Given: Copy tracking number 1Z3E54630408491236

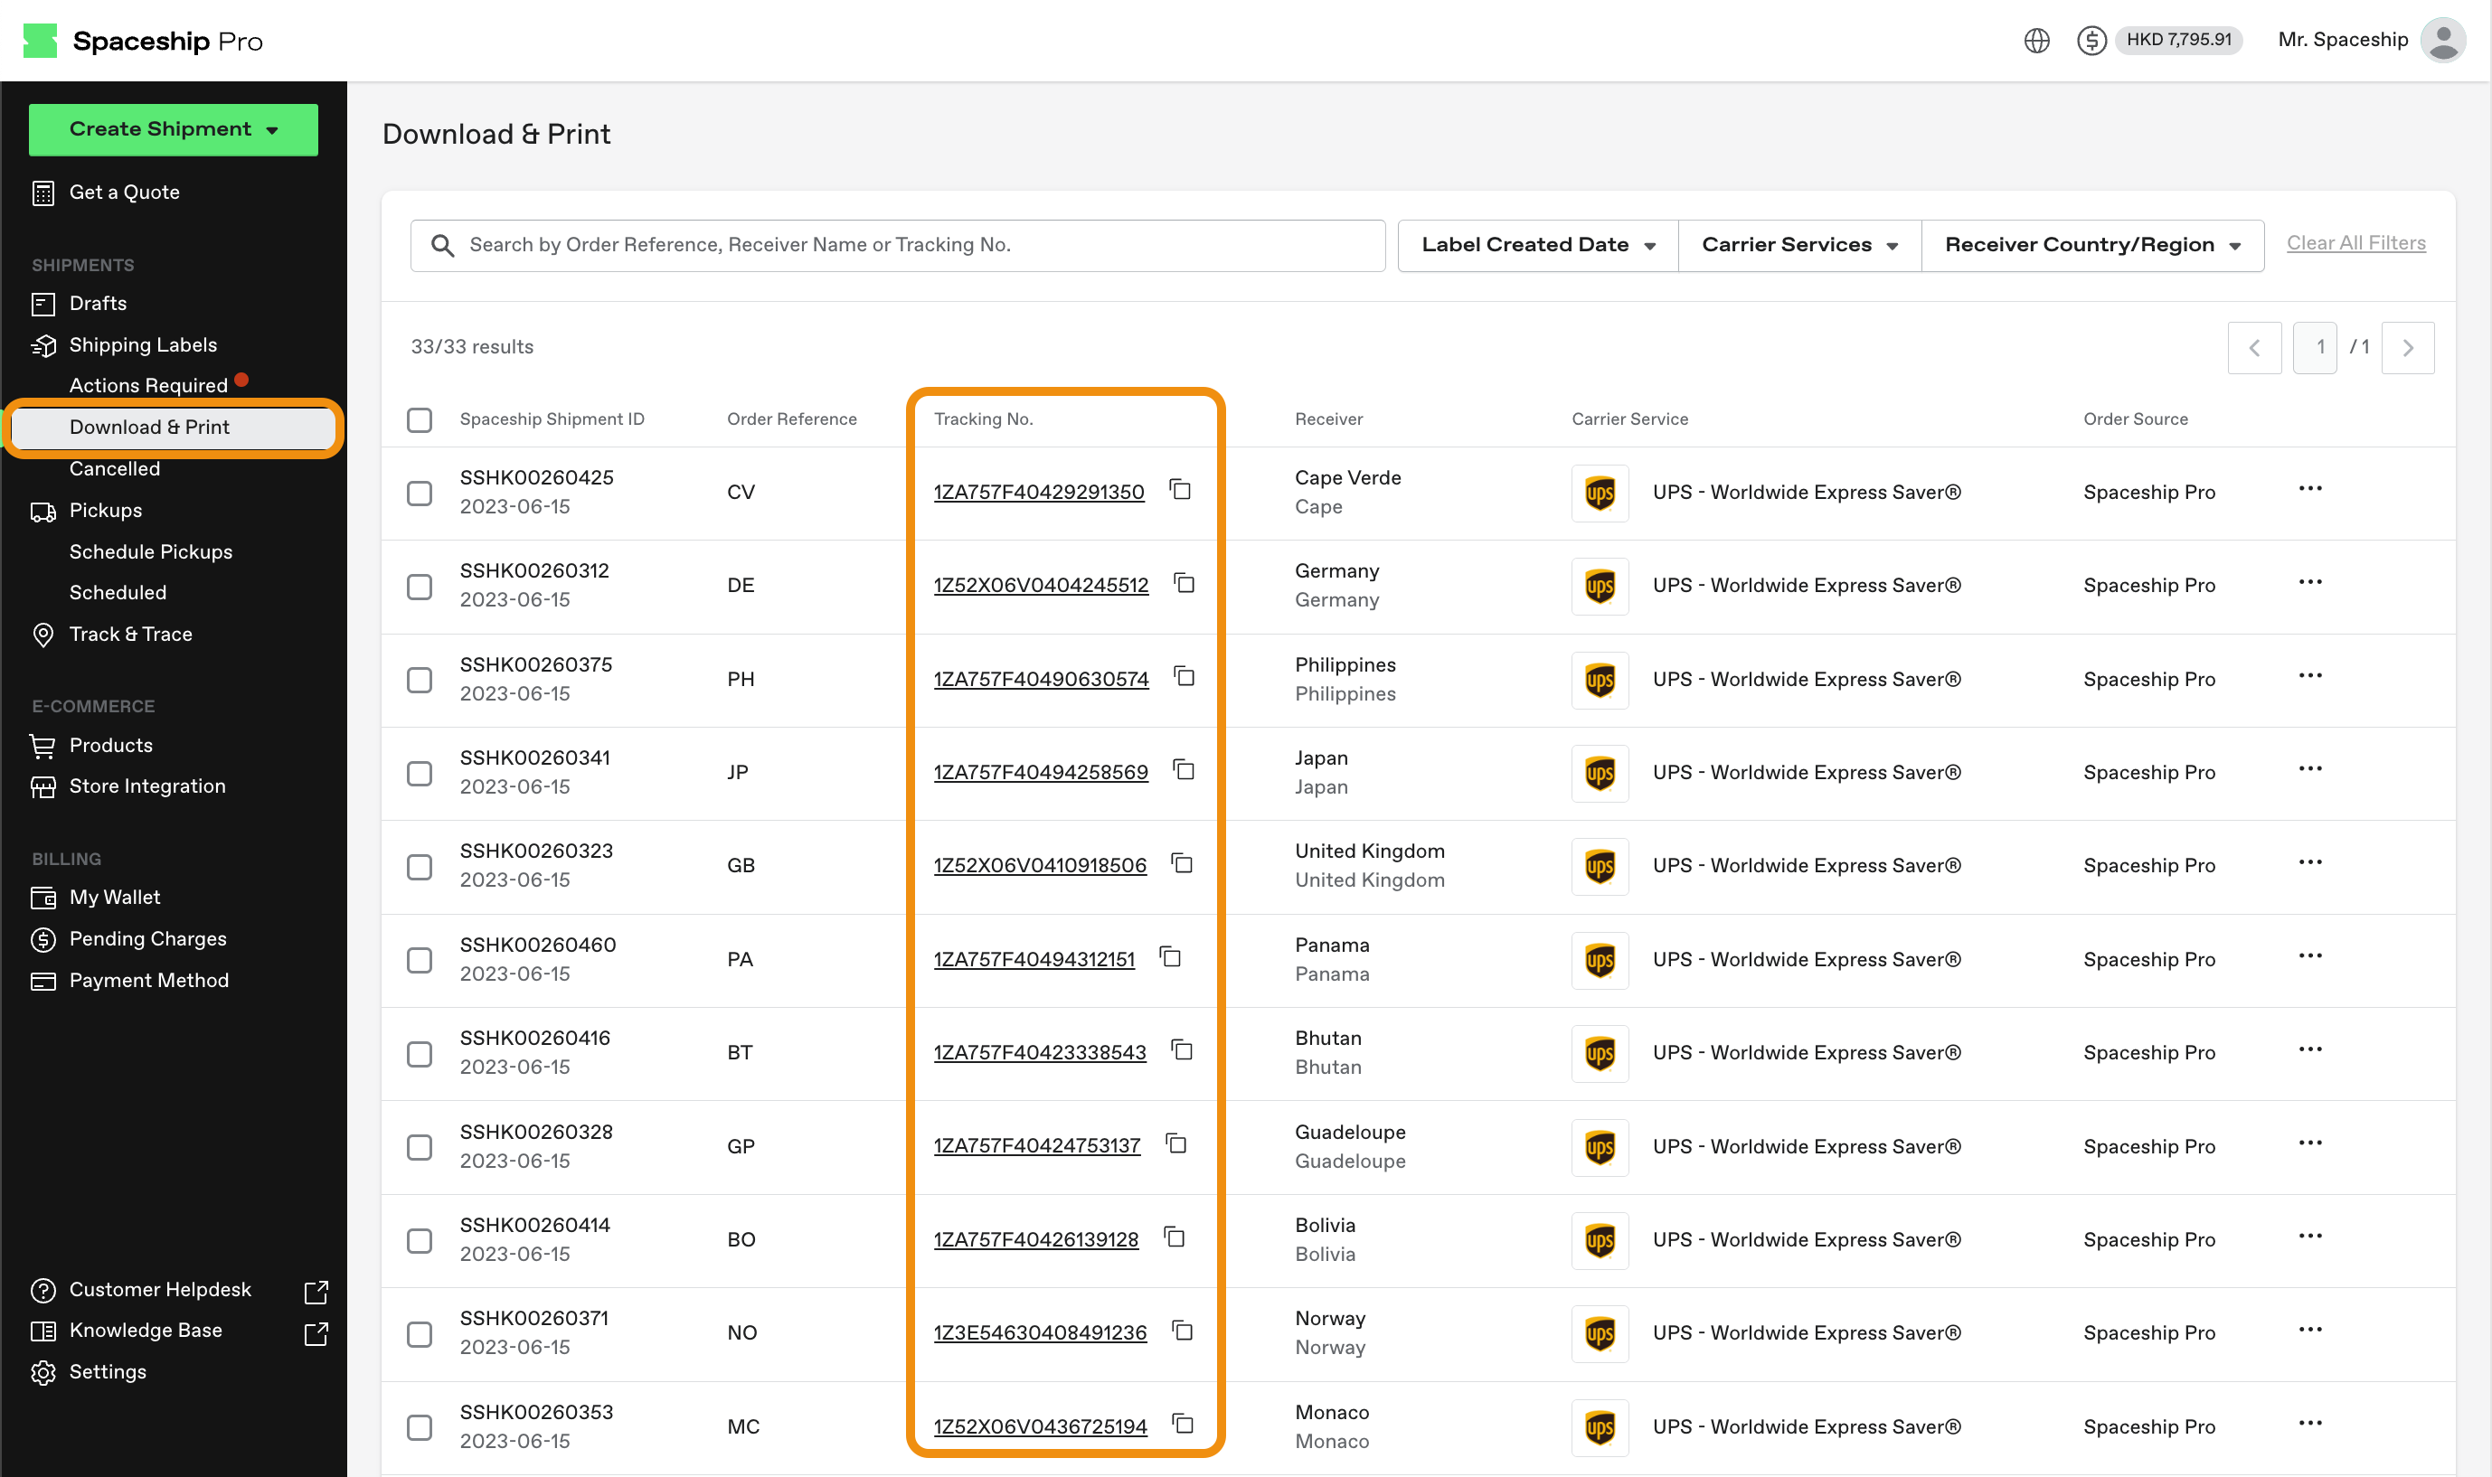Looking at the screenshot, I should coord(1182,1331).
